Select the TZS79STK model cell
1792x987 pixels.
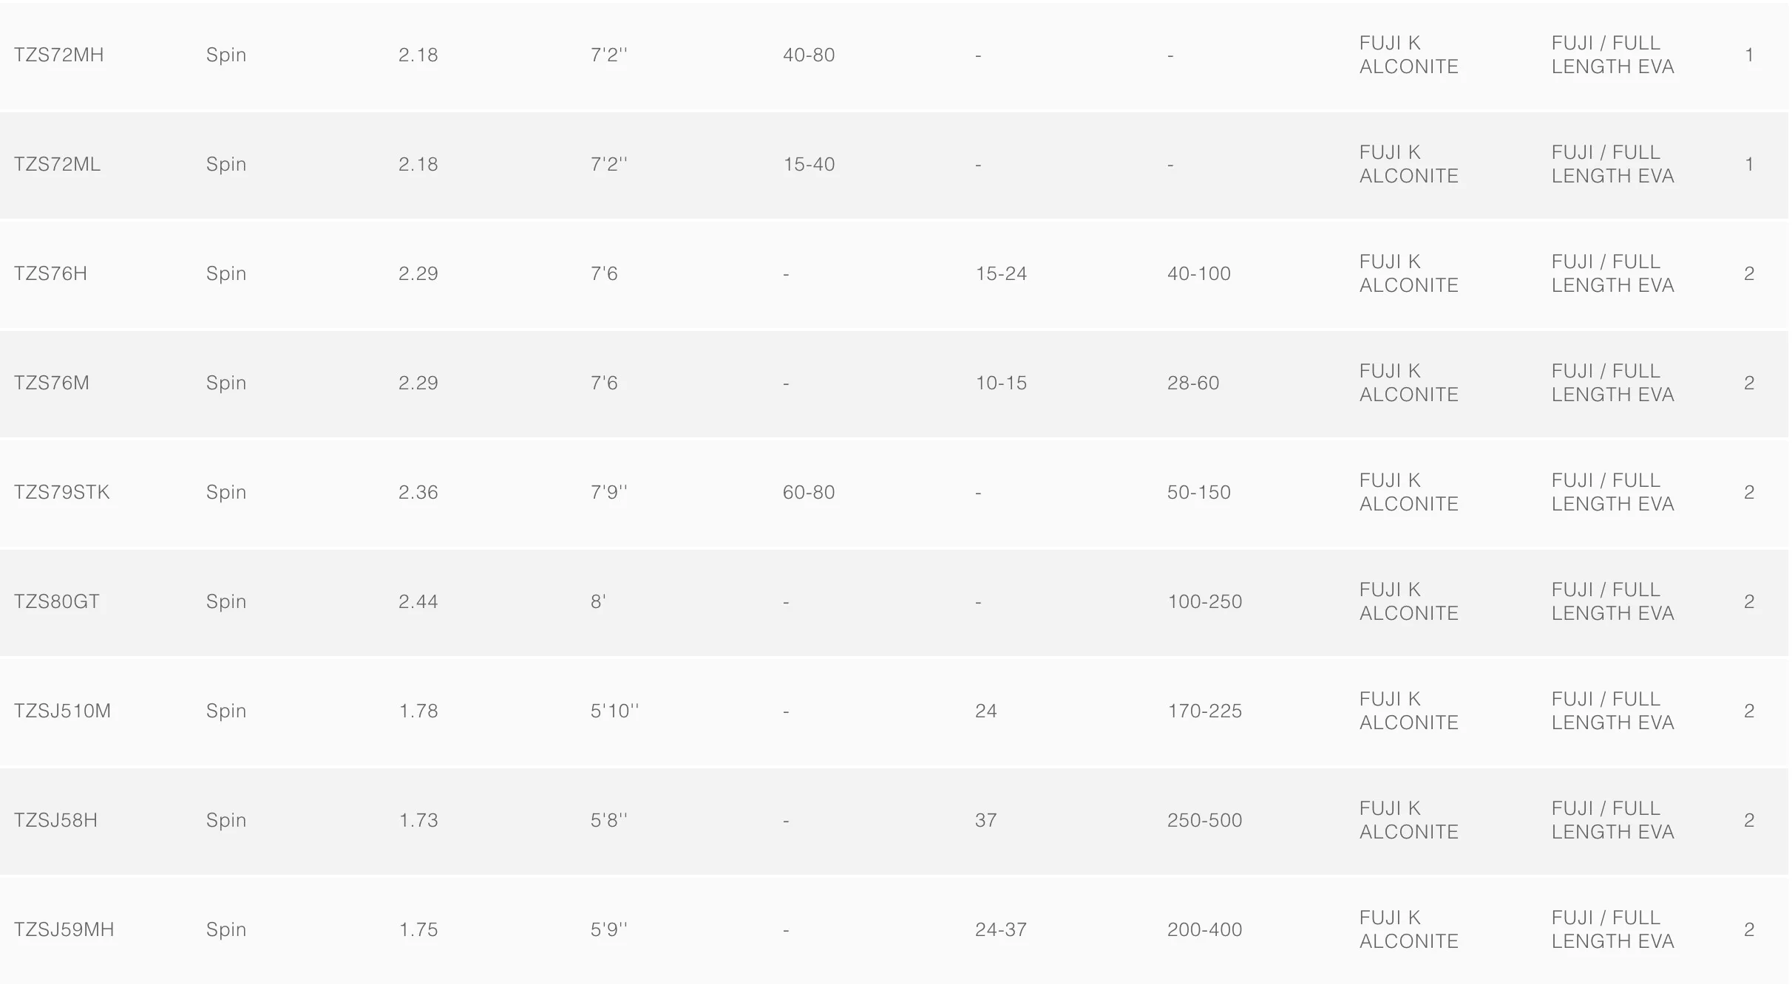(61, 493)
